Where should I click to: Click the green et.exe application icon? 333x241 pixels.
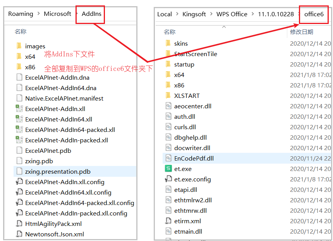pyautogui.click(x=168, y=169)
